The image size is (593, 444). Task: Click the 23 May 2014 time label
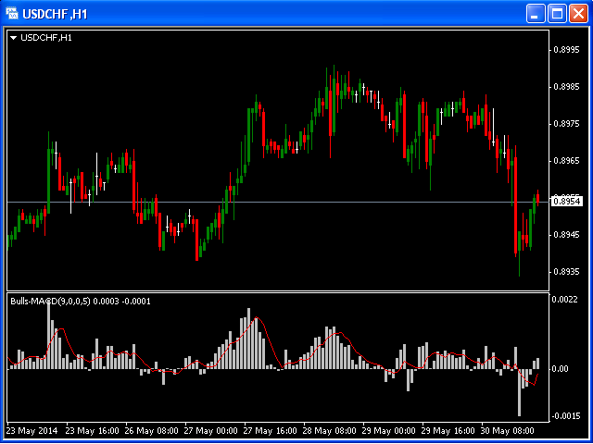[33, 431]
